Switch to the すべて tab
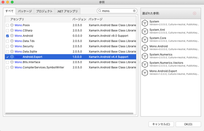Viewport: 204px width, 131px height. click(9, 11)
